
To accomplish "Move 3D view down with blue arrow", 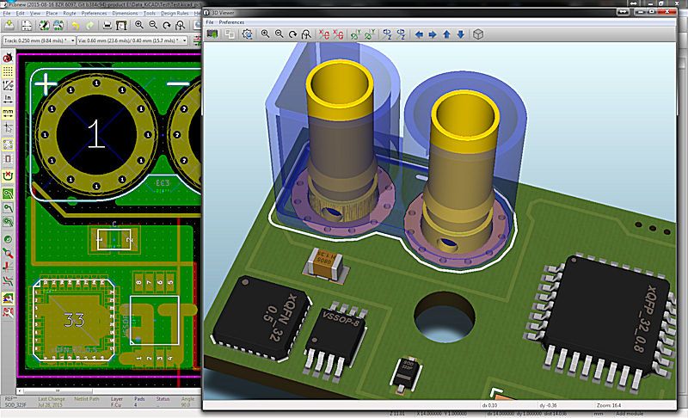I will tap(460, 34).
